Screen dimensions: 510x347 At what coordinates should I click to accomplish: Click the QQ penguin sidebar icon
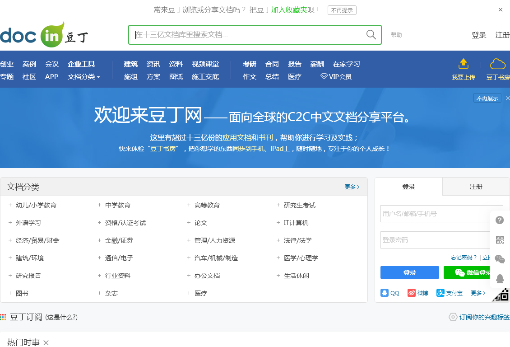pyautogui.click(x=500, y=279)
